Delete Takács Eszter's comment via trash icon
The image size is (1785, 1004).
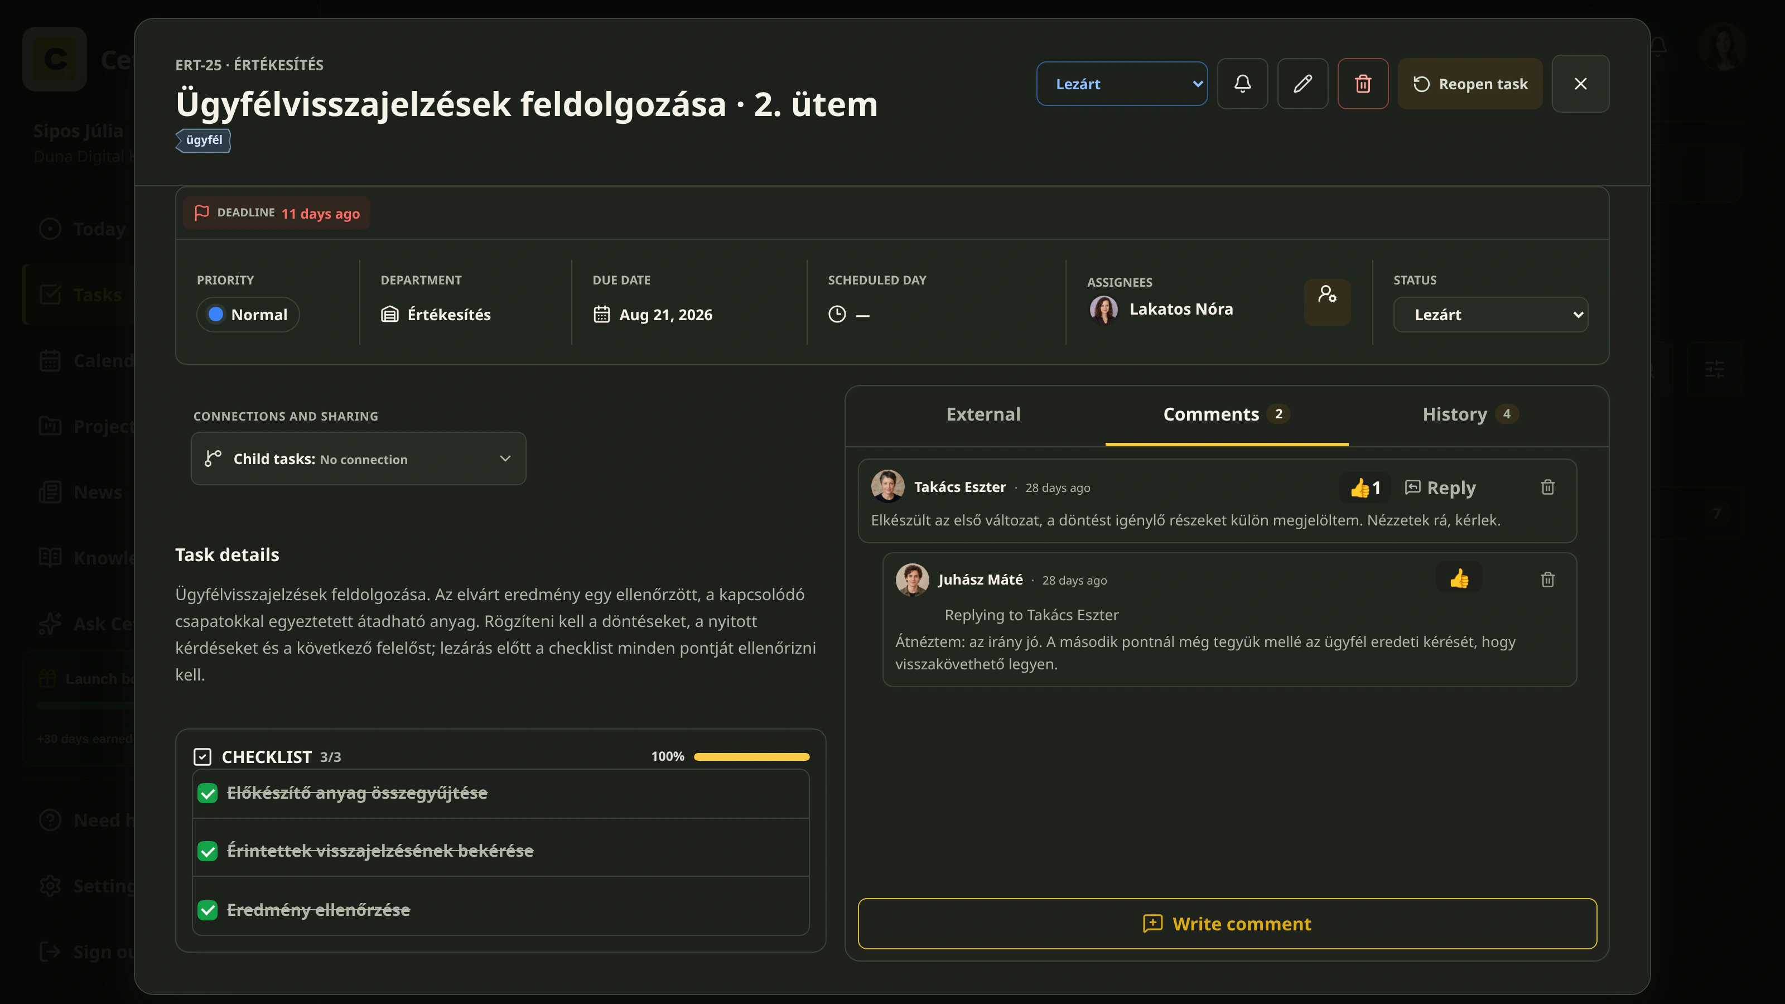[x=1547, y=488]
